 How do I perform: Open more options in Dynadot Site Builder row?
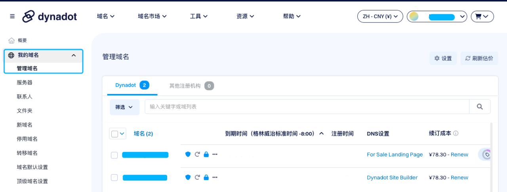[215, 177]
